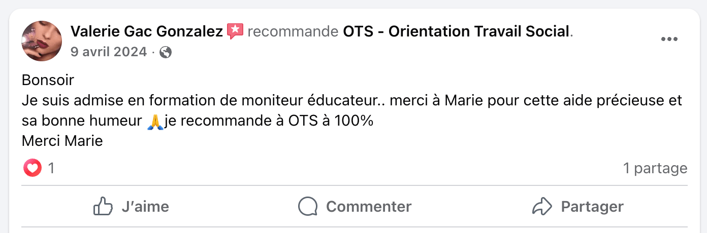This screenshot has height=233, width=707.
Task: Click the 9 avril 2024 timestamp
Action: tap(109, 52)
